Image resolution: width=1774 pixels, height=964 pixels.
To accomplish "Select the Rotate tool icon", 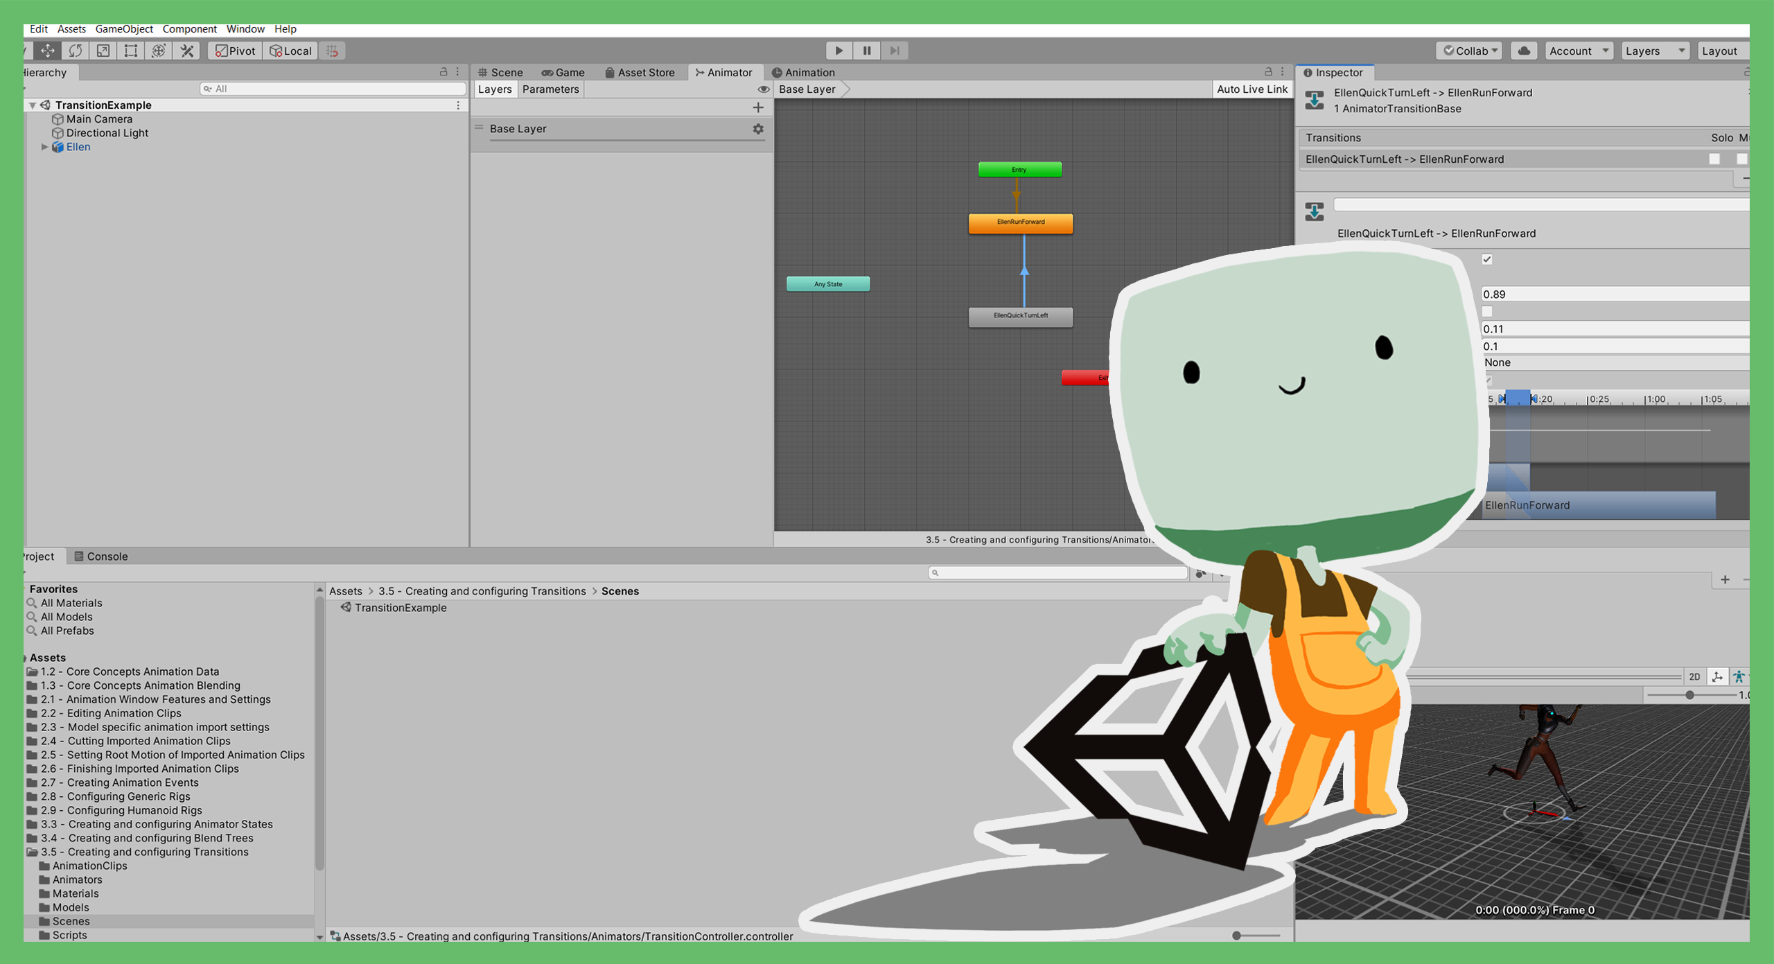I will tap(76, 51).
